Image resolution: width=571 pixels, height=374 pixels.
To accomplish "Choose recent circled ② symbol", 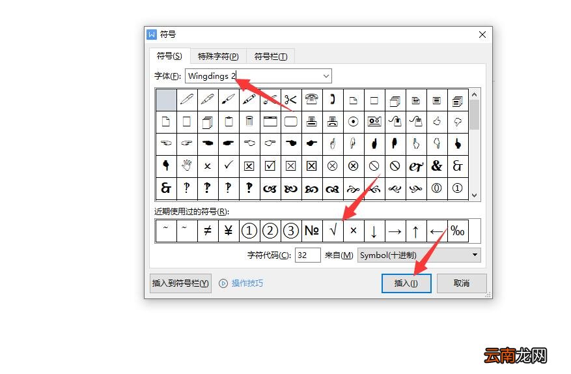I will click(x=270, y=231).
